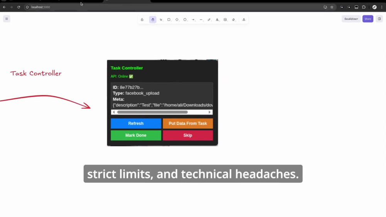The height and width of the screenshot is (217, 386).
Task: Open the Excalidraw hamburger main menu
Action: 7,19
